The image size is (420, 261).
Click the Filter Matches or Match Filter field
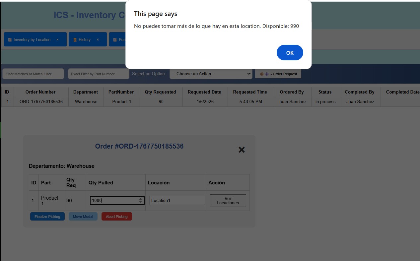click(x=33, y=74)
